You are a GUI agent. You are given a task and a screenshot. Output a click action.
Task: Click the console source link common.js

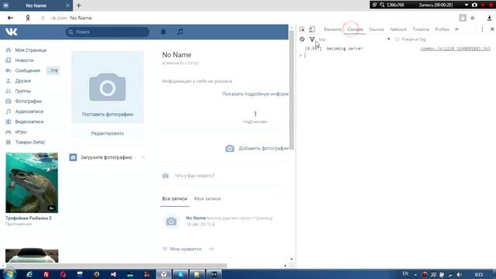click(455, 48)
